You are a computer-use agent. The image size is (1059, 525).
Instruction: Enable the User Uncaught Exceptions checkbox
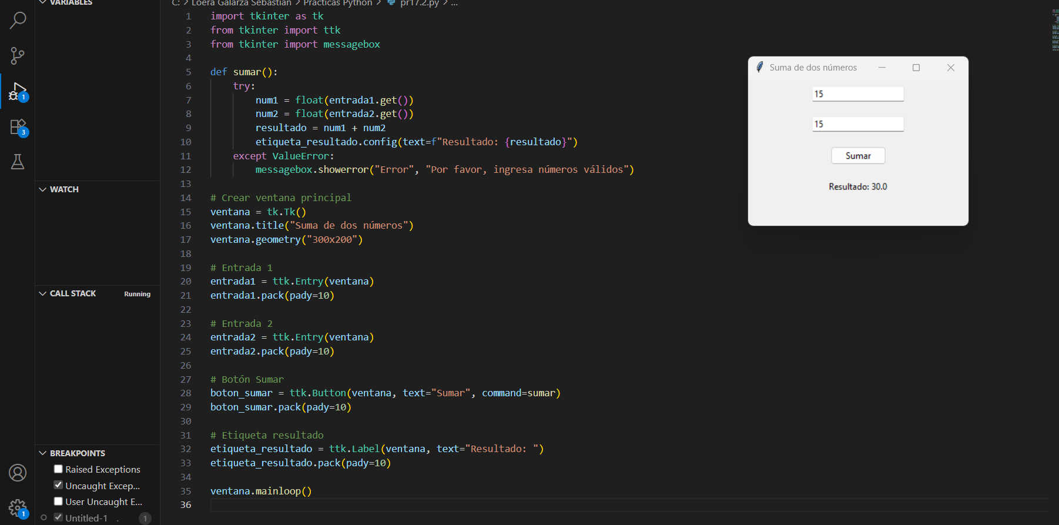[58, 501]
